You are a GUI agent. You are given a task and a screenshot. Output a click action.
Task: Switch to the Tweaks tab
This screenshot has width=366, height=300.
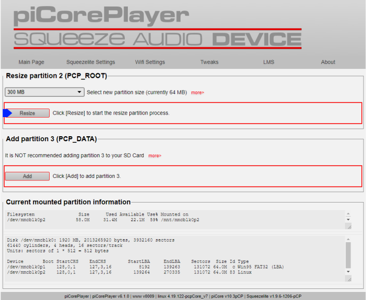(210, 62)
